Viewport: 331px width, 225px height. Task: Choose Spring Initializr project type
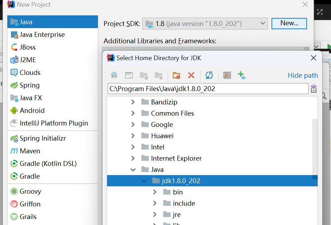52,138
